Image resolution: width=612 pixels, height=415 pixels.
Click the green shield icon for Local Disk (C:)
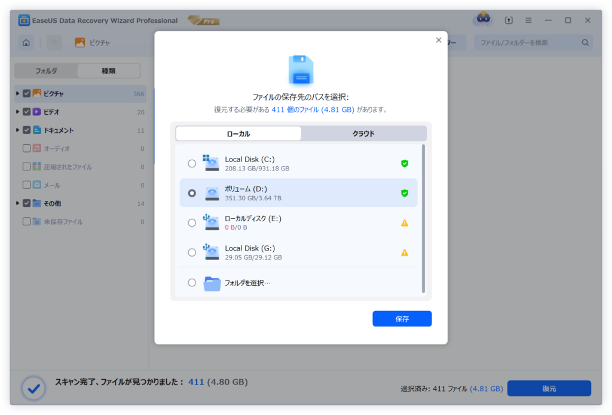(x=405, y=163)
